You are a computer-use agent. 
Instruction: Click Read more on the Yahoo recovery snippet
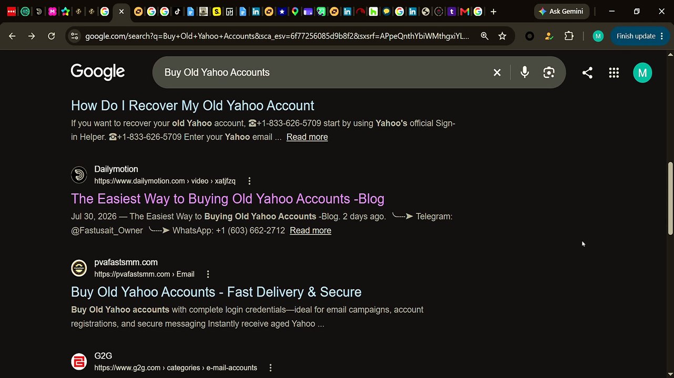pos(307,137)
